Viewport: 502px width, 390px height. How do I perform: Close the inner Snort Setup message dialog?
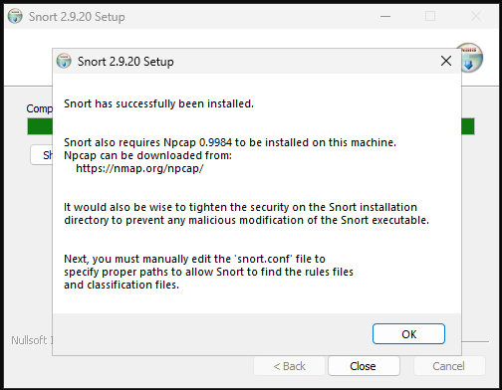coord(446,61)
